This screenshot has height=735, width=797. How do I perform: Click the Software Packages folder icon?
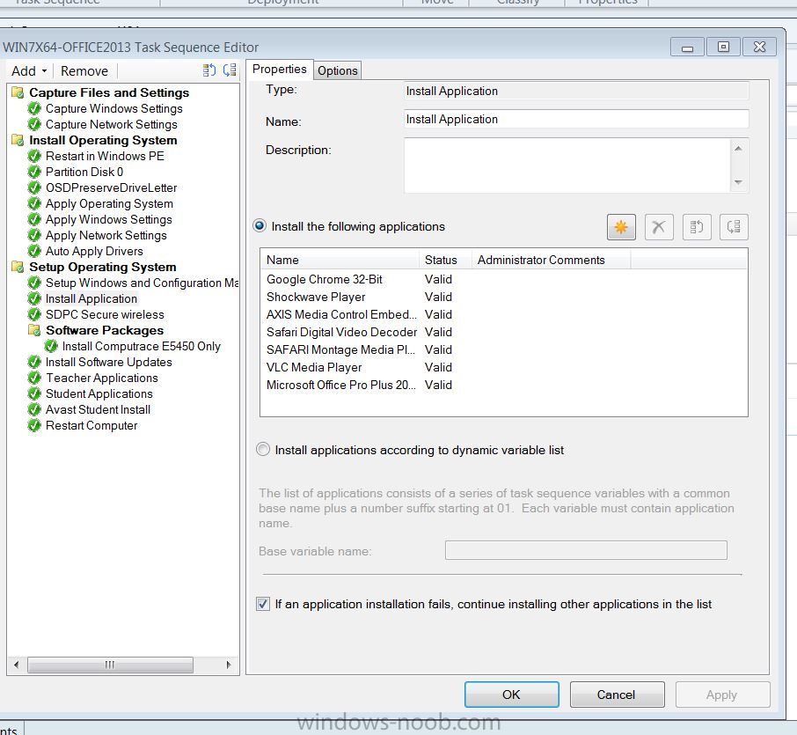pyautogui.click(x=34, y=330)
